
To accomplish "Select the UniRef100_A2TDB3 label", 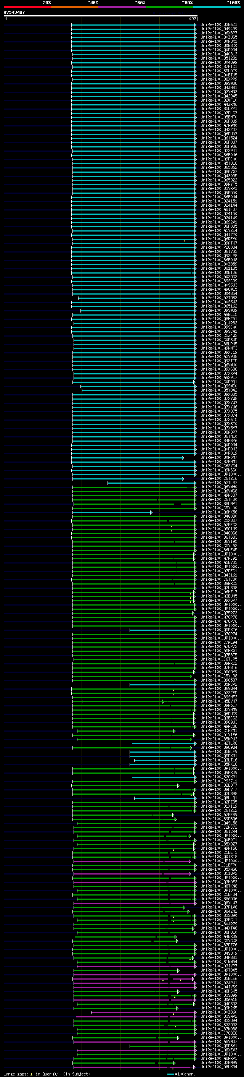I will (x=218, y=298).
